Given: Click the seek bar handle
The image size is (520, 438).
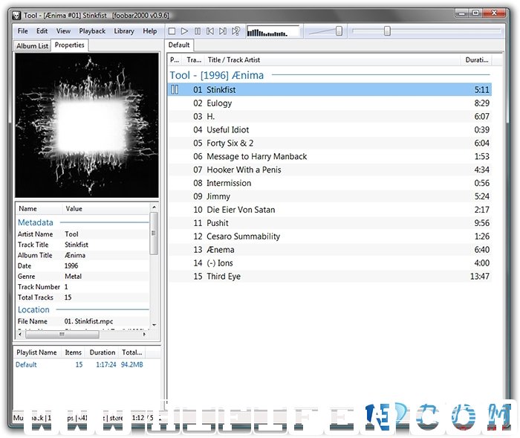Looking at the screenshot, I should pos(387,31).
